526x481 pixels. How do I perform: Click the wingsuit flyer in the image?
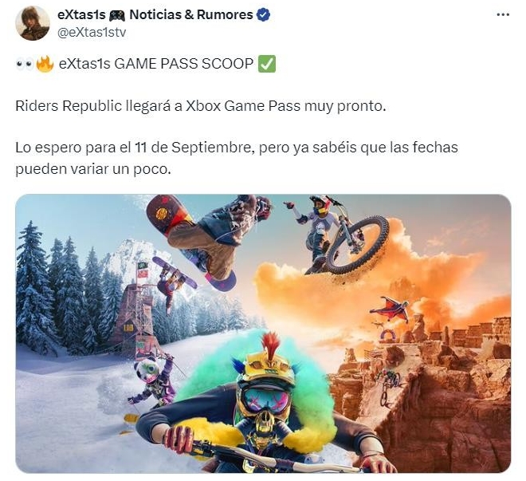point(391,309)
